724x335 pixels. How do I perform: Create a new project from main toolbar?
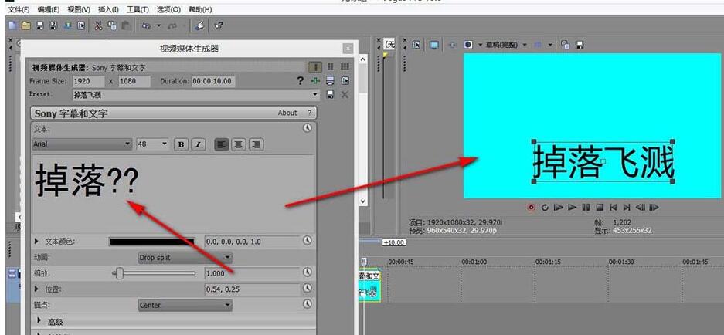click(12, 25)
